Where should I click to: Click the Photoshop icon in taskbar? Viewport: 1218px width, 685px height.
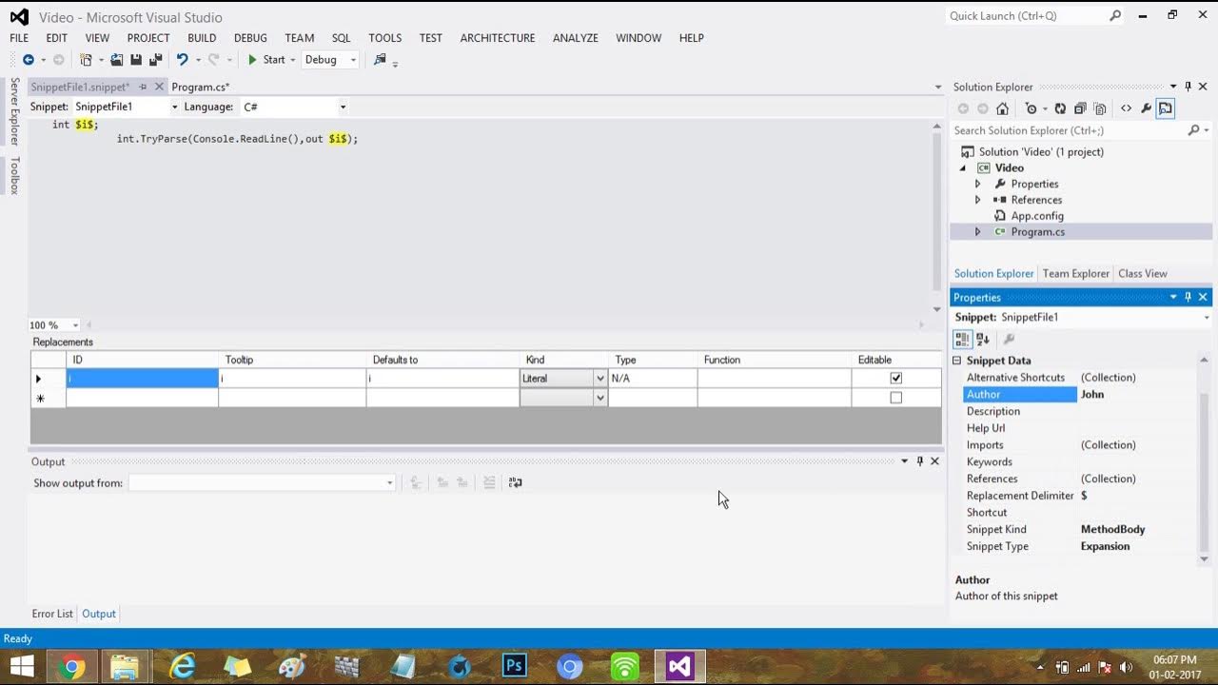point(515,666)
